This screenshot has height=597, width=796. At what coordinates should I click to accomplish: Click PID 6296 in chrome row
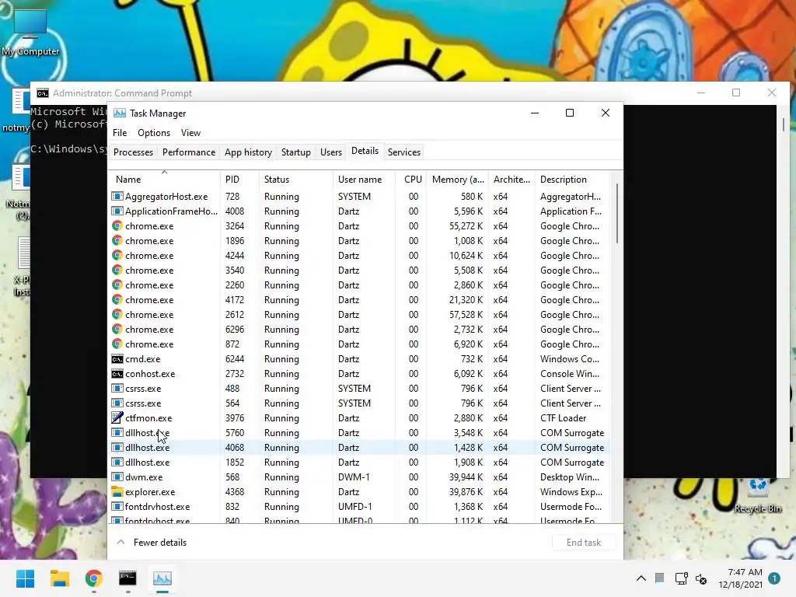pos(235,329)
